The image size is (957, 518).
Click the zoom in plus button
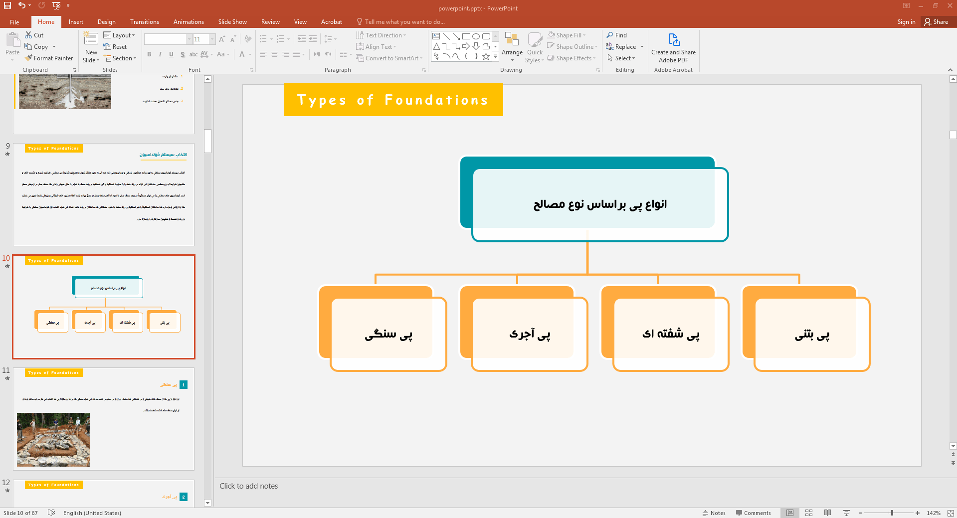click(918, 513)
